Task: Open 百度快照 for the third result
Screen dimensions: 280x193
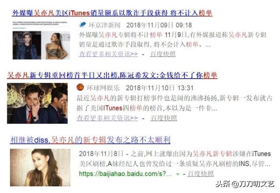Action: click(x=201, y=173)
